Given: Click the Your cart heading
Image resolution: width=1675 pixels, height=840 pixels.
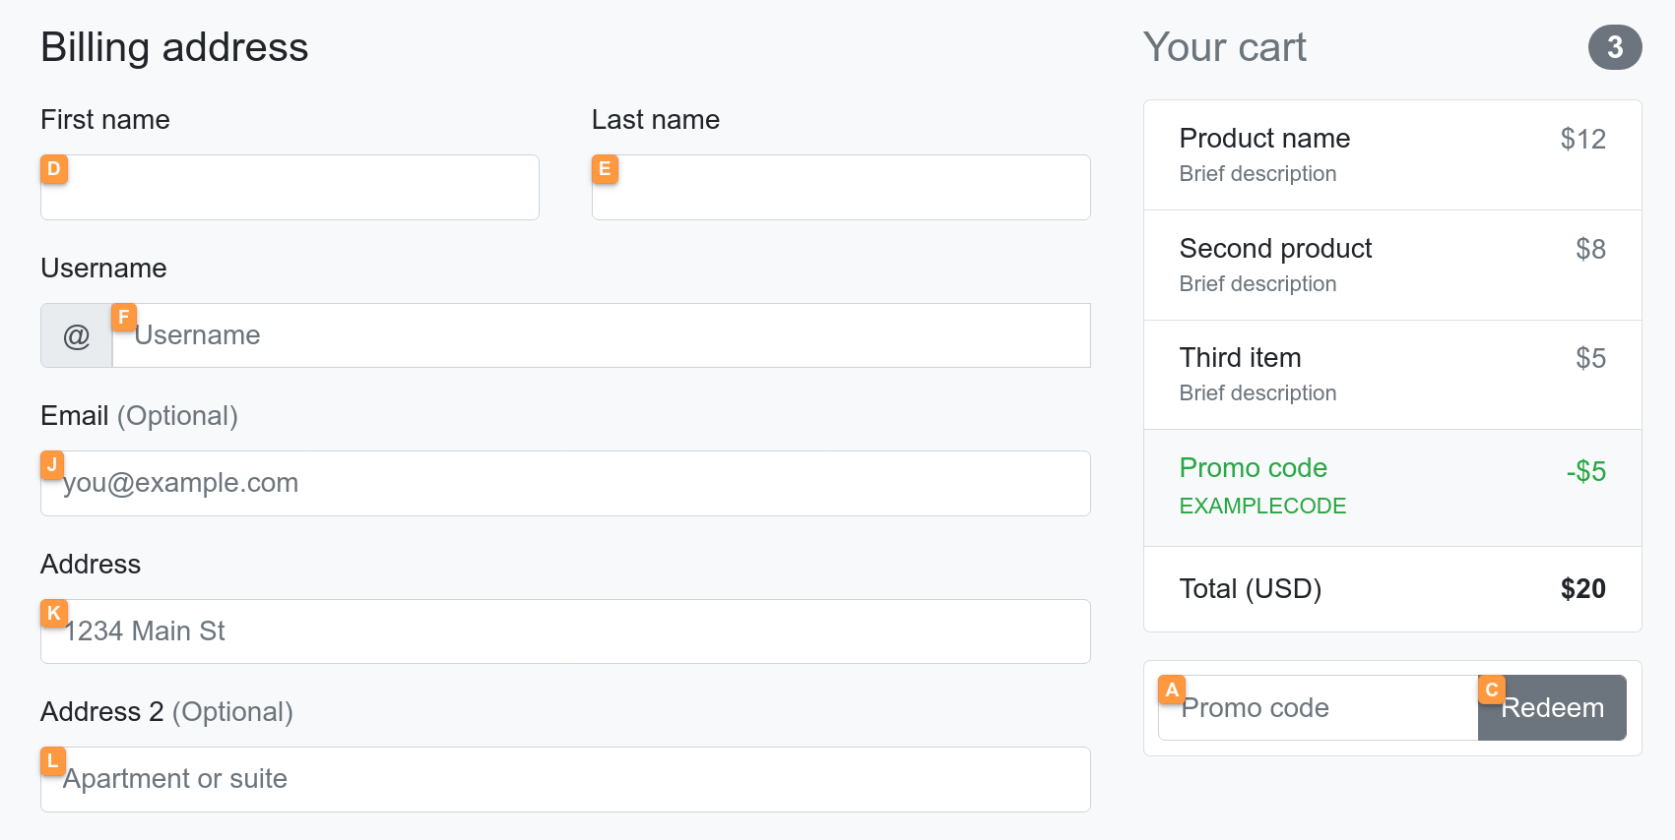Looking at the screenshot, I should [1224, 47].
